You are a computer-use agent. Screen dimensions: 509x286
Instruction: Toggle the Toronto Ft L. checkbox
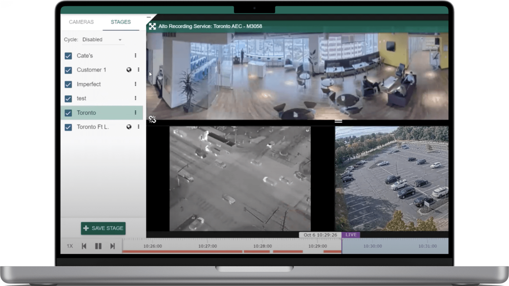coord(68,127)
